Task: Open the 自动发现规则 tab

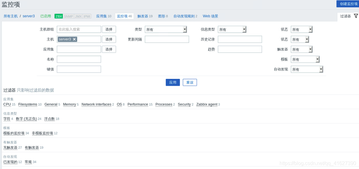Action: click(x=185, y=16)
